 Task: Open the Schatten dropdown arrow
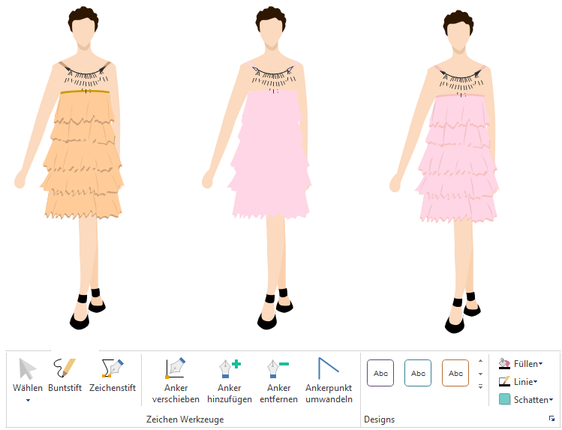coord(551,400)
